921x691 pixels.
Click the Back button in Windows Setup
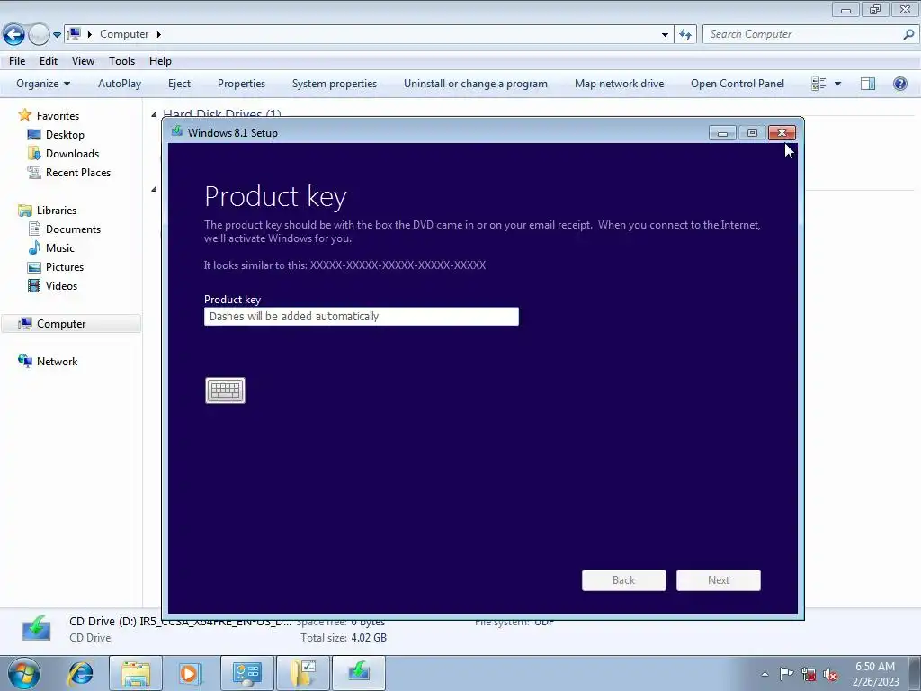click(x=624, y=580)
